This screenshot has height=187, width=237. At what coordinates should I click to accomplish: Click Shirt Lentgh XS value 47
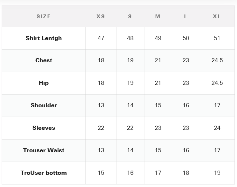click(101, 38)
